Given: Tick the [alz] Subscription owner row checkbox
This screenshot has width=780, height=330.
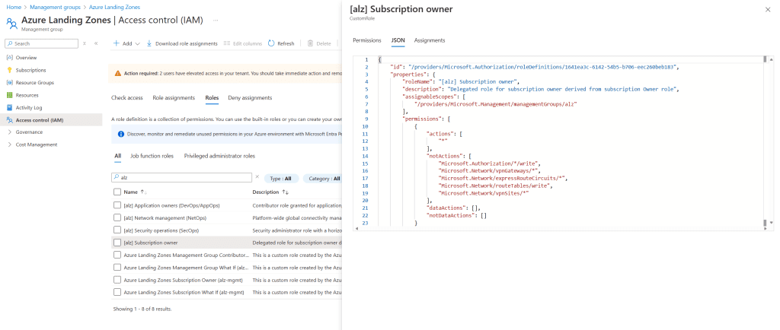Looking at the screenshot, I should click(x=117, y=243).
